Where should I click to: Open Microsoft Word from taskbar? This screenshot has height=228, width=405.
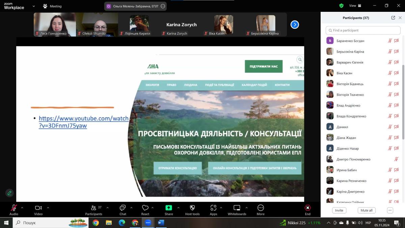coord(161,223)
